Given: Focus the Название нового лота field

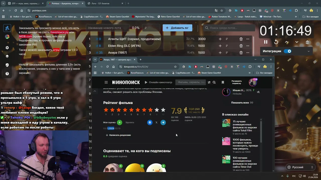Looking at the screenshot, I should coord(108,28).
